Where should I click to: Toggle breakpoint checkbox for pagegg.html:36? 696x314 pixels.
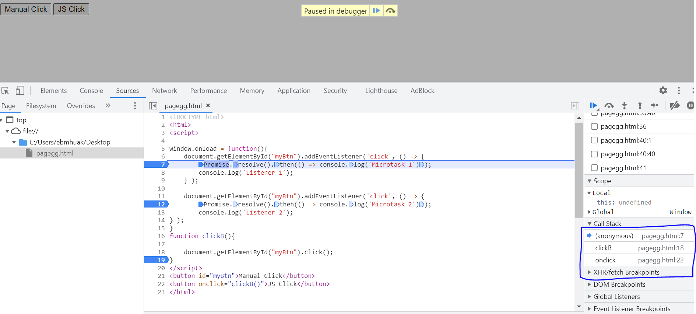tap(594, 126)
